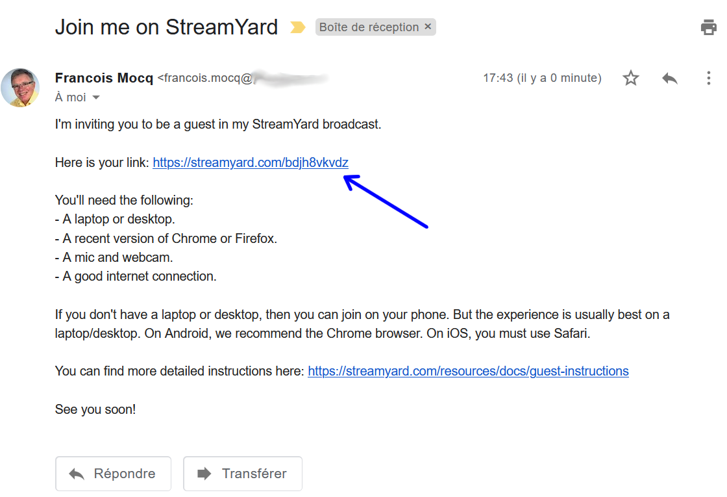The width and height of the screenshot is (727, 497).
Task: Click the yellow importance marker next to subject
Action: [298, 27]
